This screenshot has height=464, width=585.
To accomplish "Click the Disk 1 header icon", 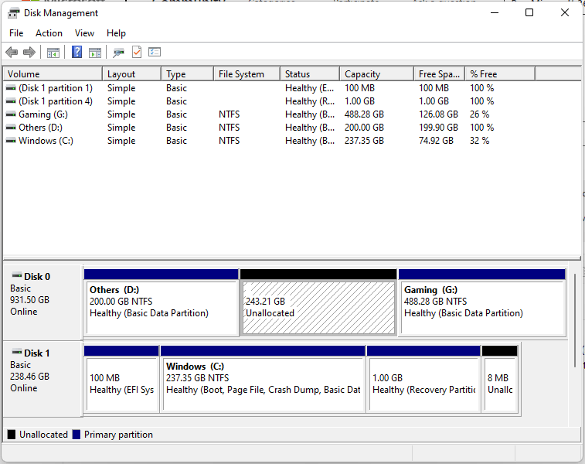I will point(17,352).
